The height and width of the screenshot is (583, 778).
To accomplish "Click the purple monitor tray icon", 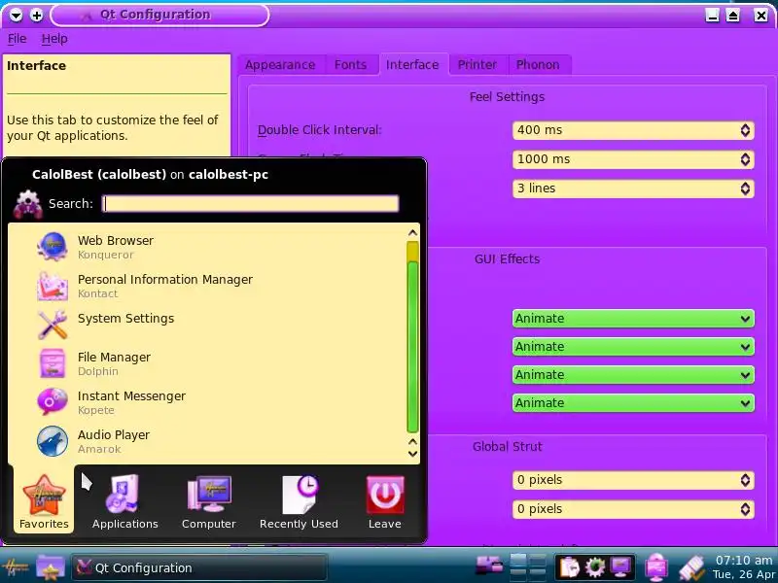I will tap(621, 567).
